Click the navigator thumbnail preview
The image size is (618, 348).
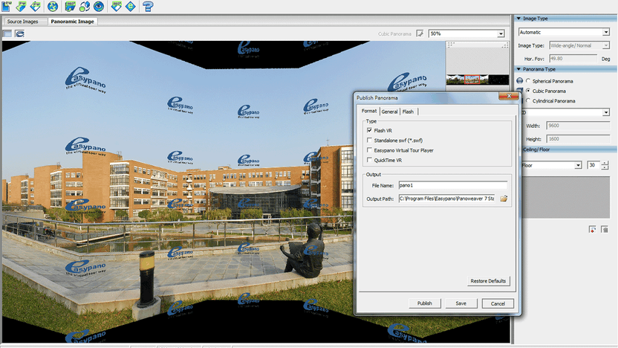coord(478,80)
